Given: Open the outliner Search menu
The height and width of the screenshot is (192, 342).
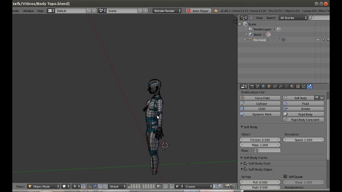Looking at the screenshot, I should 271,18.
